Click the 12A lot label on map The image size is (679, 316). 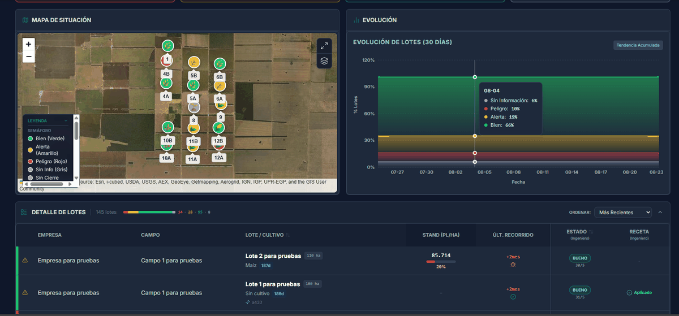click(219, 158)
